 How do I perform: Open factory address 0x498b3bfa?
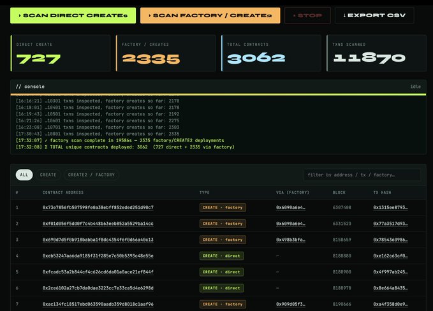click(x=291, y=240)
